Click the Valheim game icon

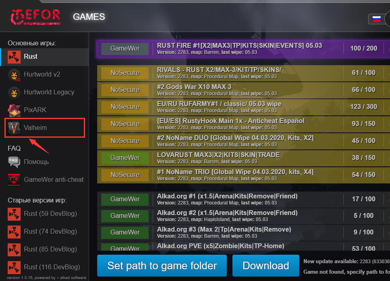pyautogui.click(x=14, y=128)
